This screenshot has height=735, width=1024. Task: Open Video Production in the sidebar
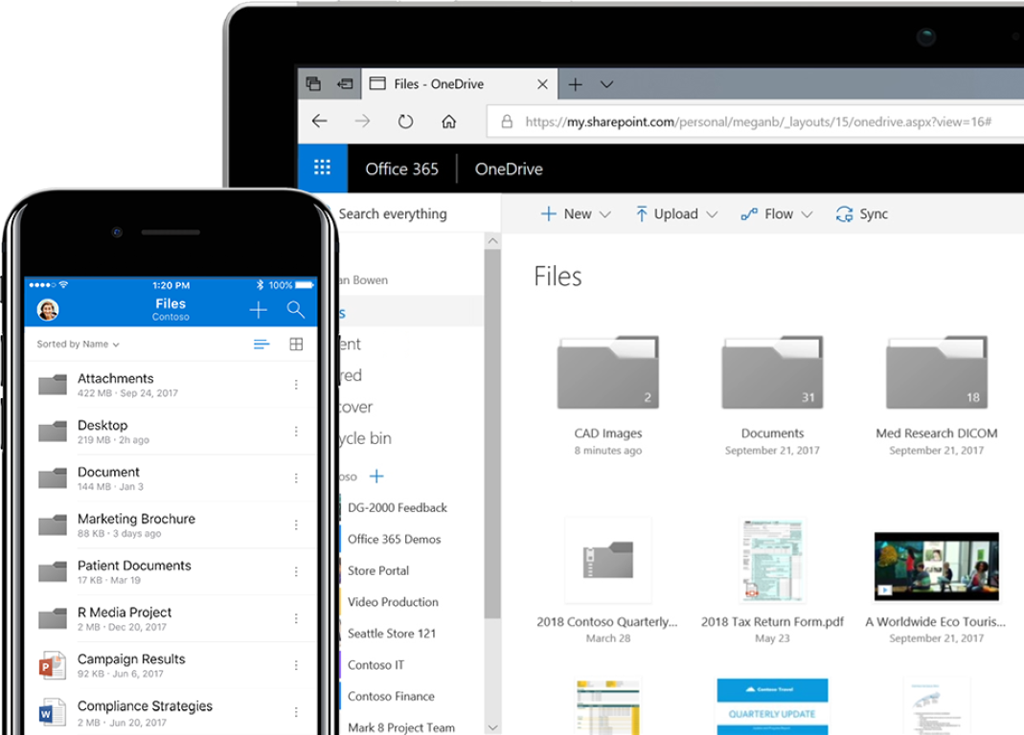(393, 602)
